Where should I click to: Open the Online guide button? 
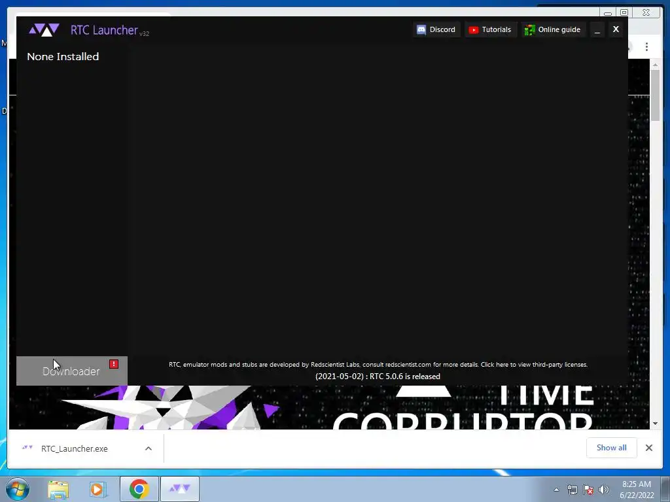(x=552, y=29)
